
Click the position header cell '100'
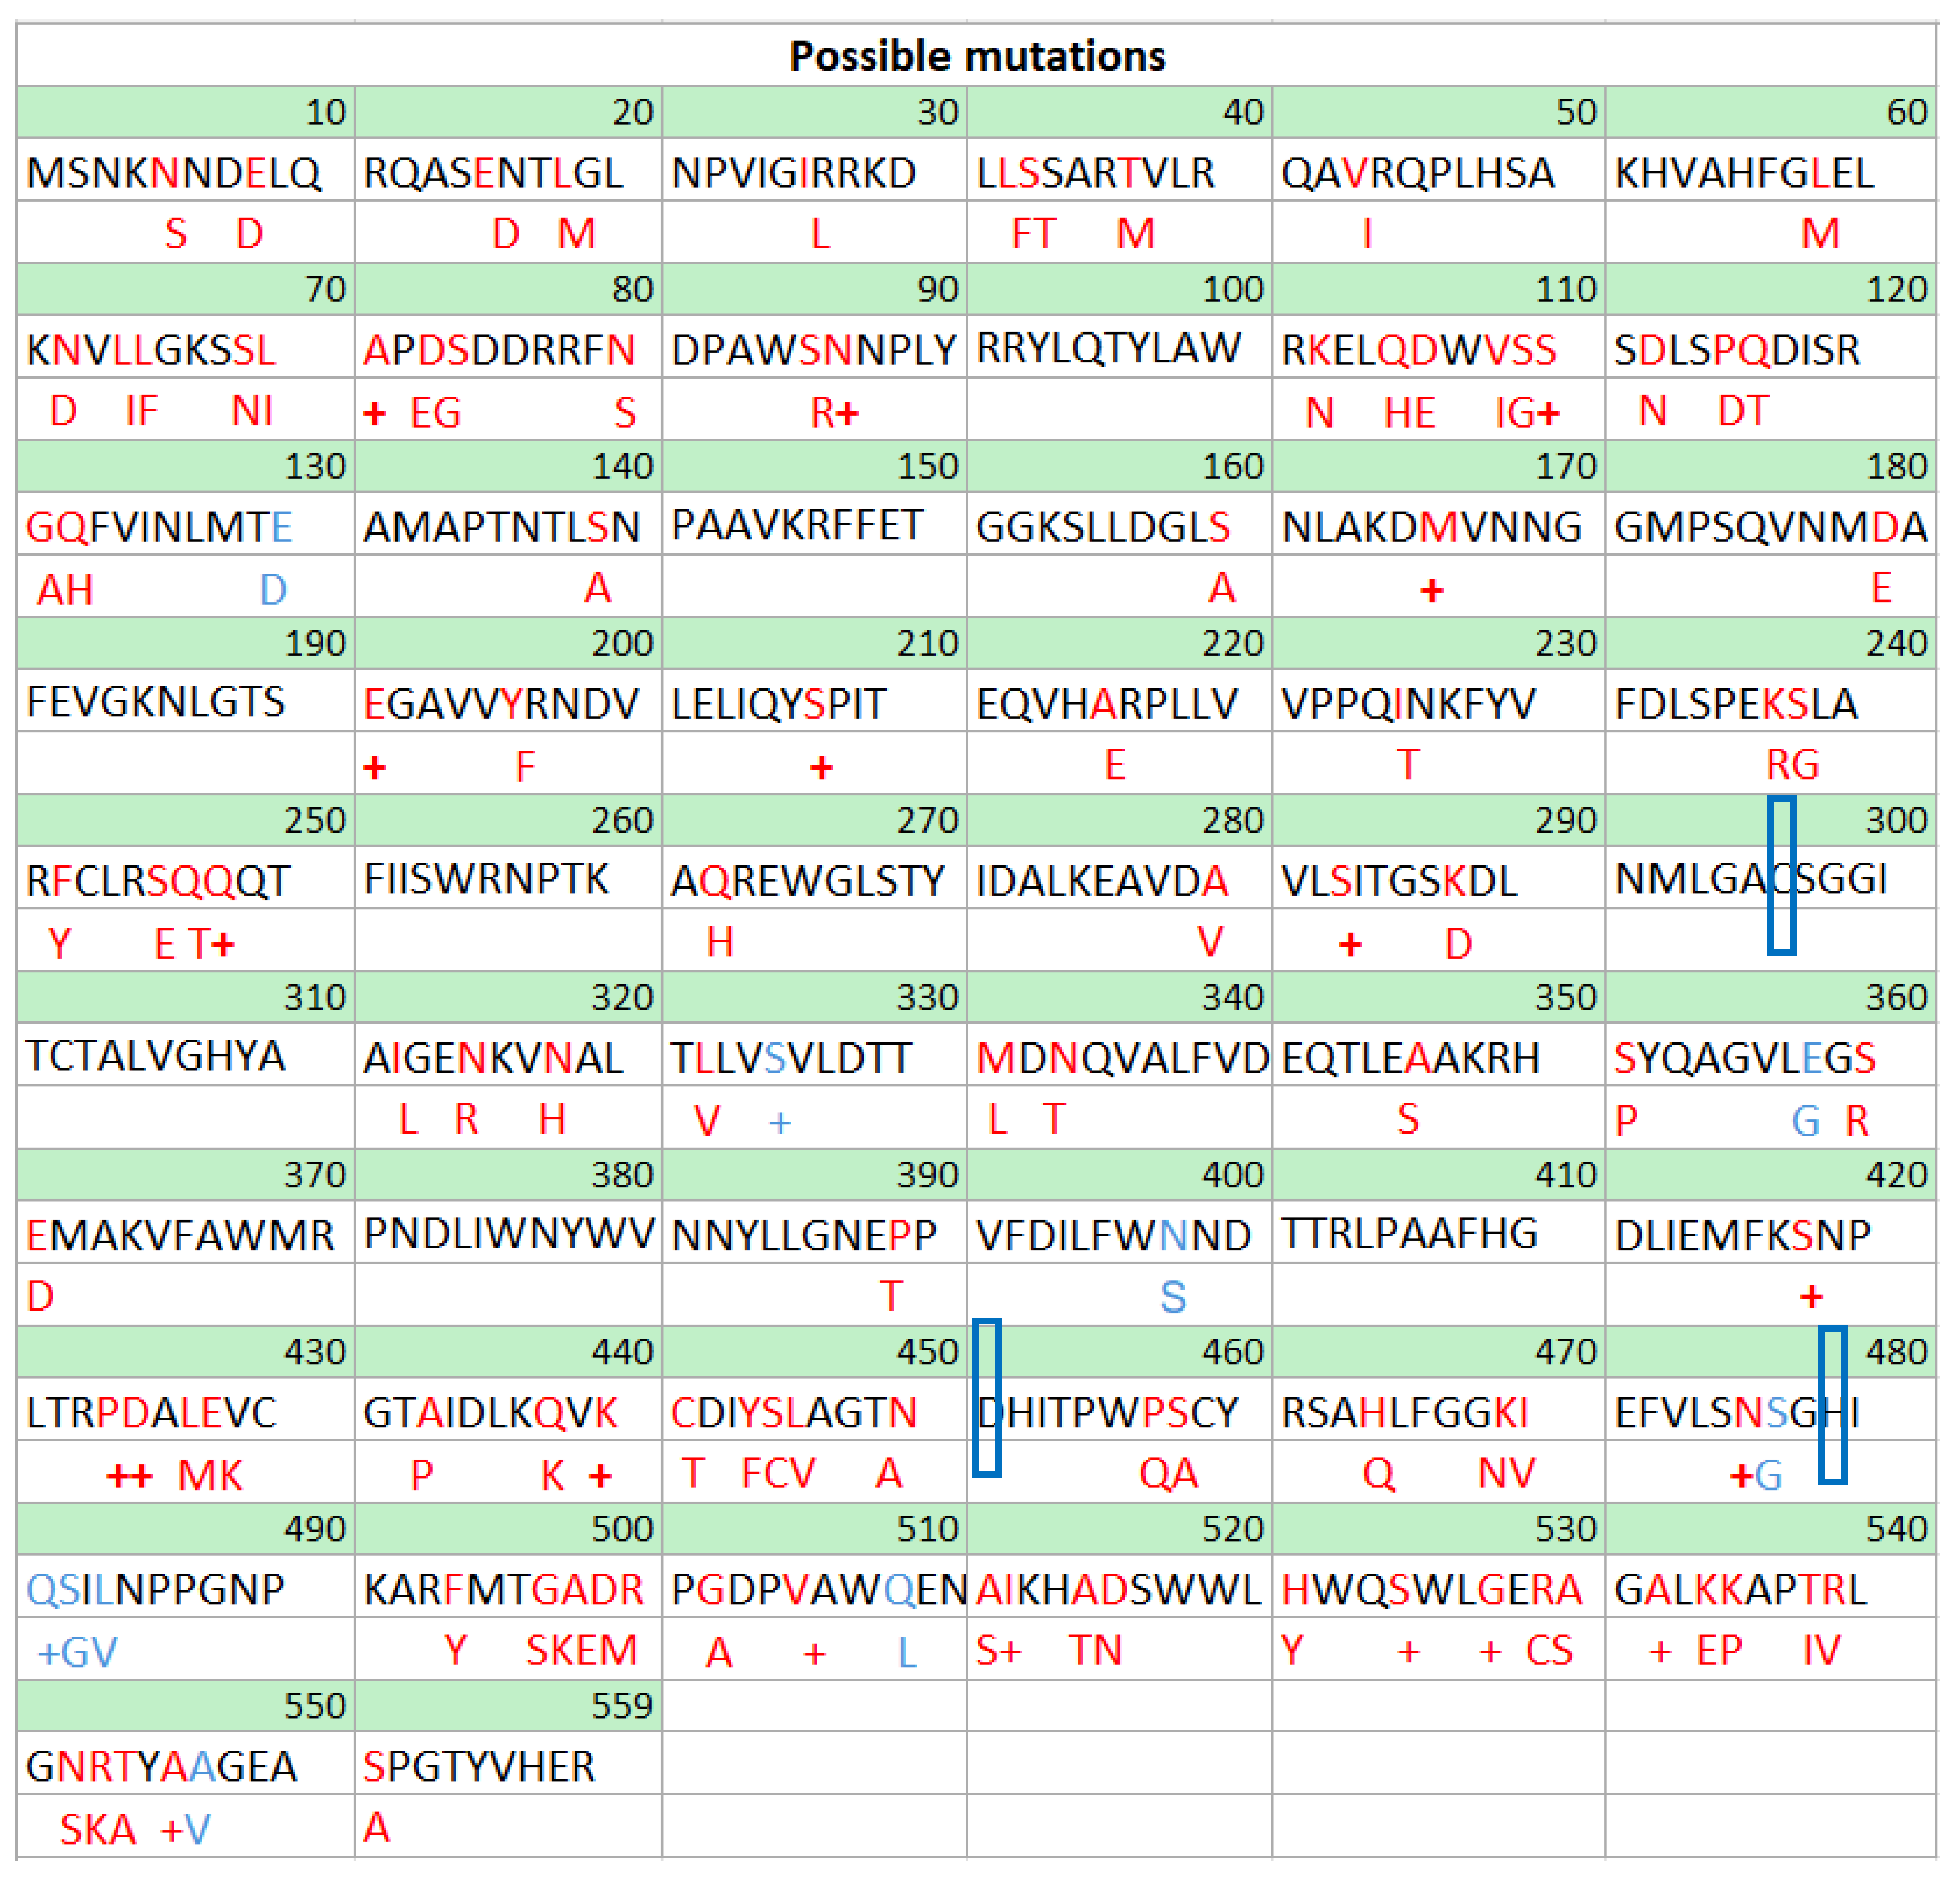pyautogui.click(x=1232, y=290)
